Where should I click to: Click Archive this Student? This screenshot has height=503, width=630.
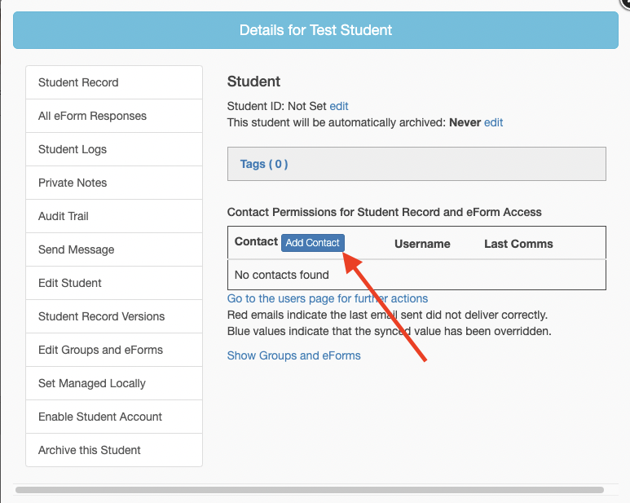[90, 450]
